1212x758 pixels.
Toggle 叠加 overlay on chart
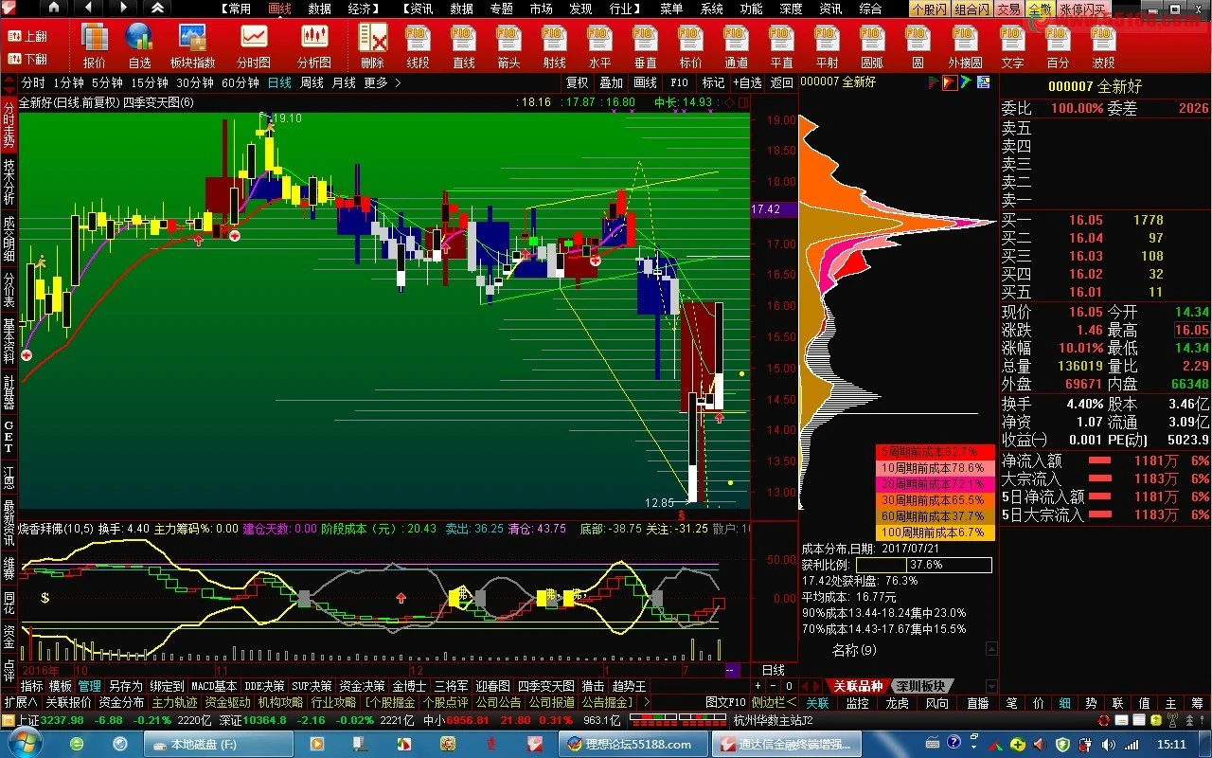pyautogui.click(x=611, y=82)
